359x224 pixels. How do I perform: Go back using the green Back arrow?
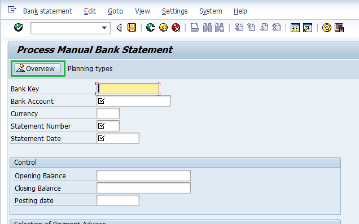(x=151, y=28)
